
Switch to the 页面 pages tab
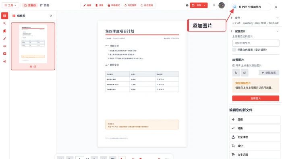pos(44,5)
